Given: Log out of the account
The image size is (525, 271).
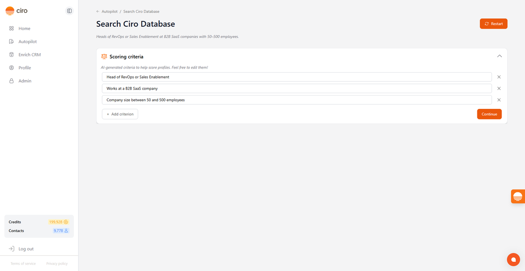Looking at the screenshot, I should tap(26, 249).
